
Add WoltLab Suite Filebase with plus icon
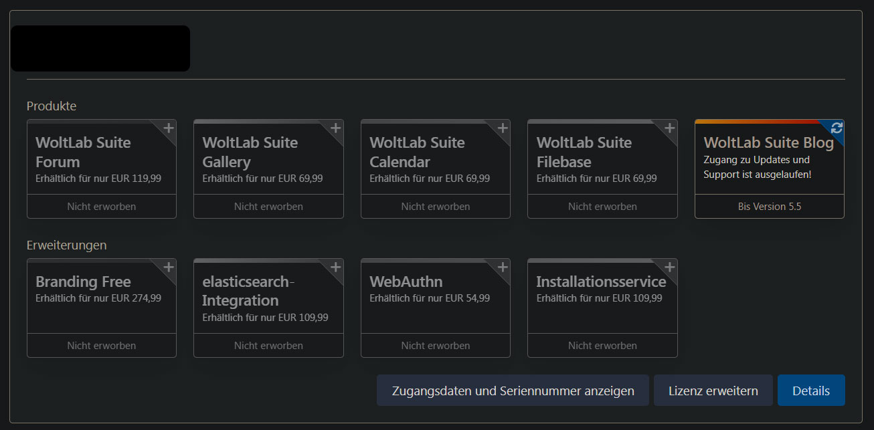click(669, 128)
